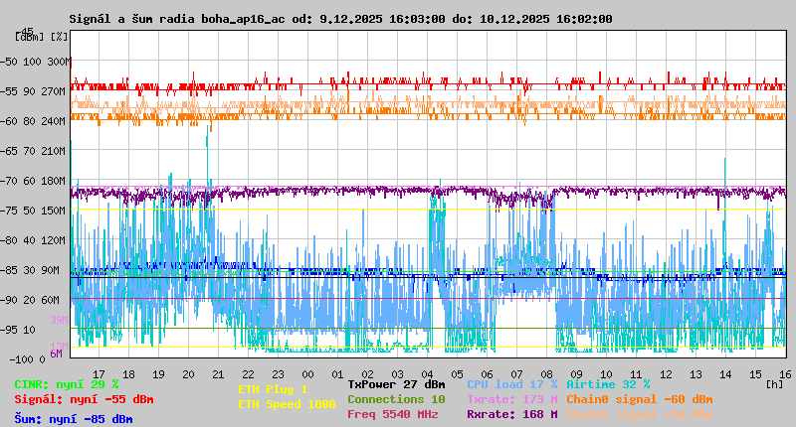Click the 'CPU load 17 %' legend label
Screen dimensions: 796x427
coord(512,383)
